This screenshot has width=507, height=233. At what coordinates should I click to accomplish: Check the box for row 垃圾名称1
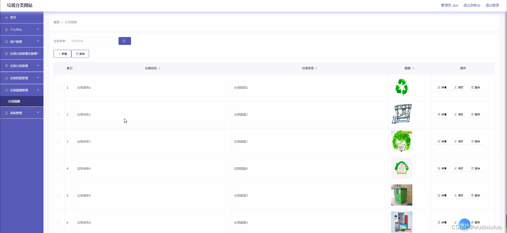[59, 88]
